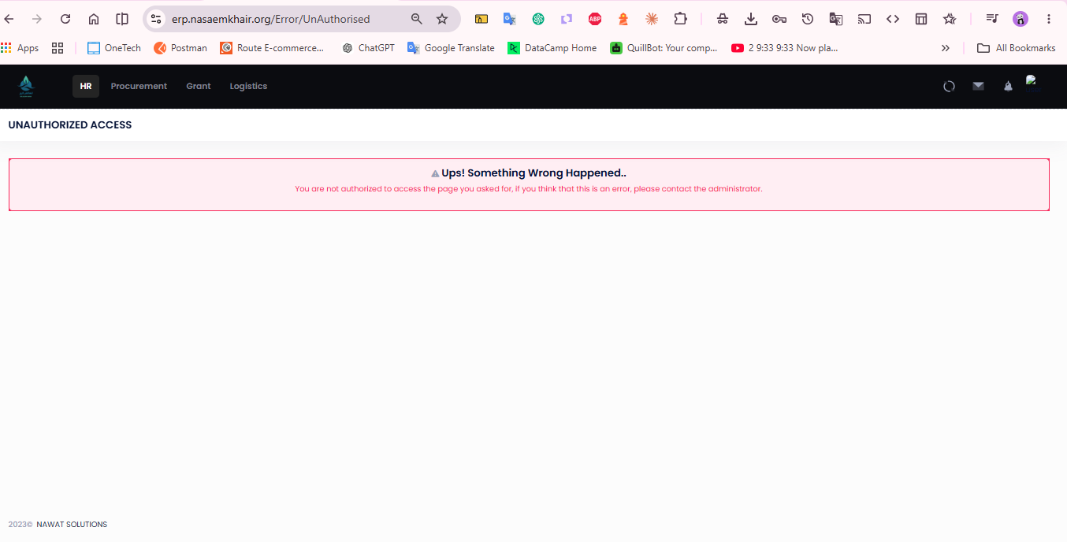Image resolution: width=1067 pixels, height=542 pixels.
Task: Open the Chrome three-dot menu
Action: 1049,19
